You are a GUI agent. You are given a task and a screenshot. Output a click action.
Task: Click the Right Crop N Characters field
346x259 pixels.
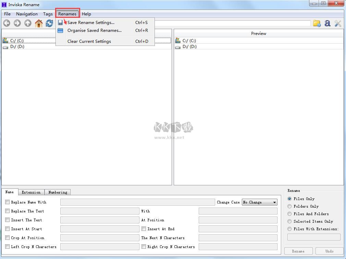238,247
